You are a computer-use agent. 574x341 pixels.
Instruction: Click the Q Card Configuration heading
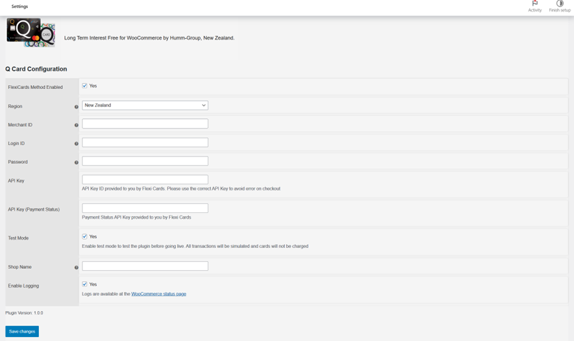[36, 69]
